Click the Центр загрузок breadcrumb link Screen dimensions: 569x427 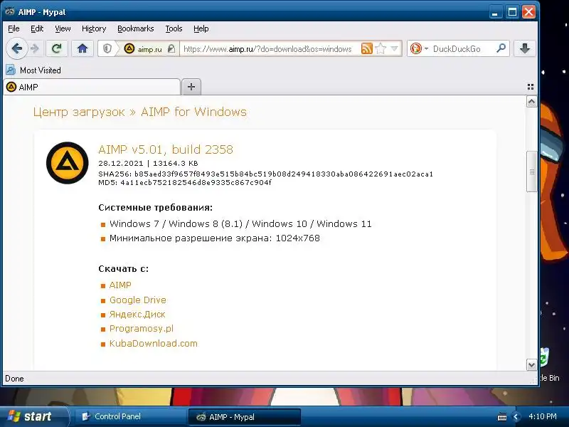pos(79,112)
